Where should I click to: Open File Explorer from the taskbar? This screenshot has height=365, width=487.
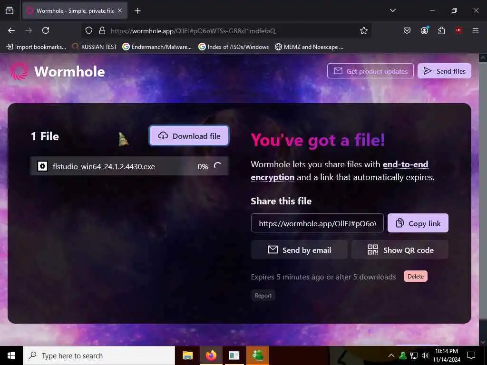(187, 355)
